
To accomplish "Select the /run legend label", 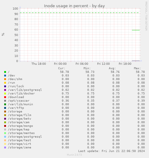I will (x=11, y=83).
